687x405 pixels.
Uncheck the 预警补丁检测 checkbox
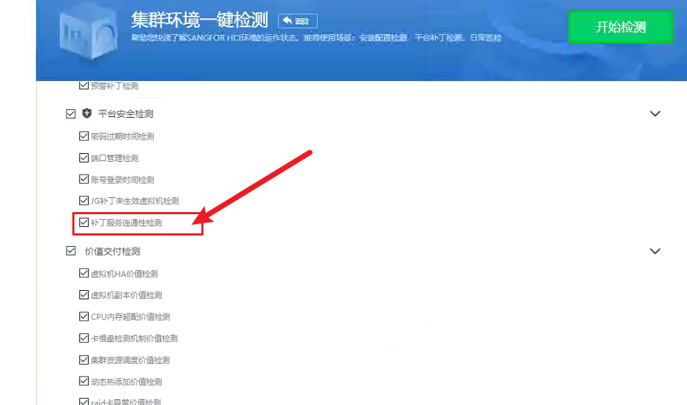click(x=84, y=85)
